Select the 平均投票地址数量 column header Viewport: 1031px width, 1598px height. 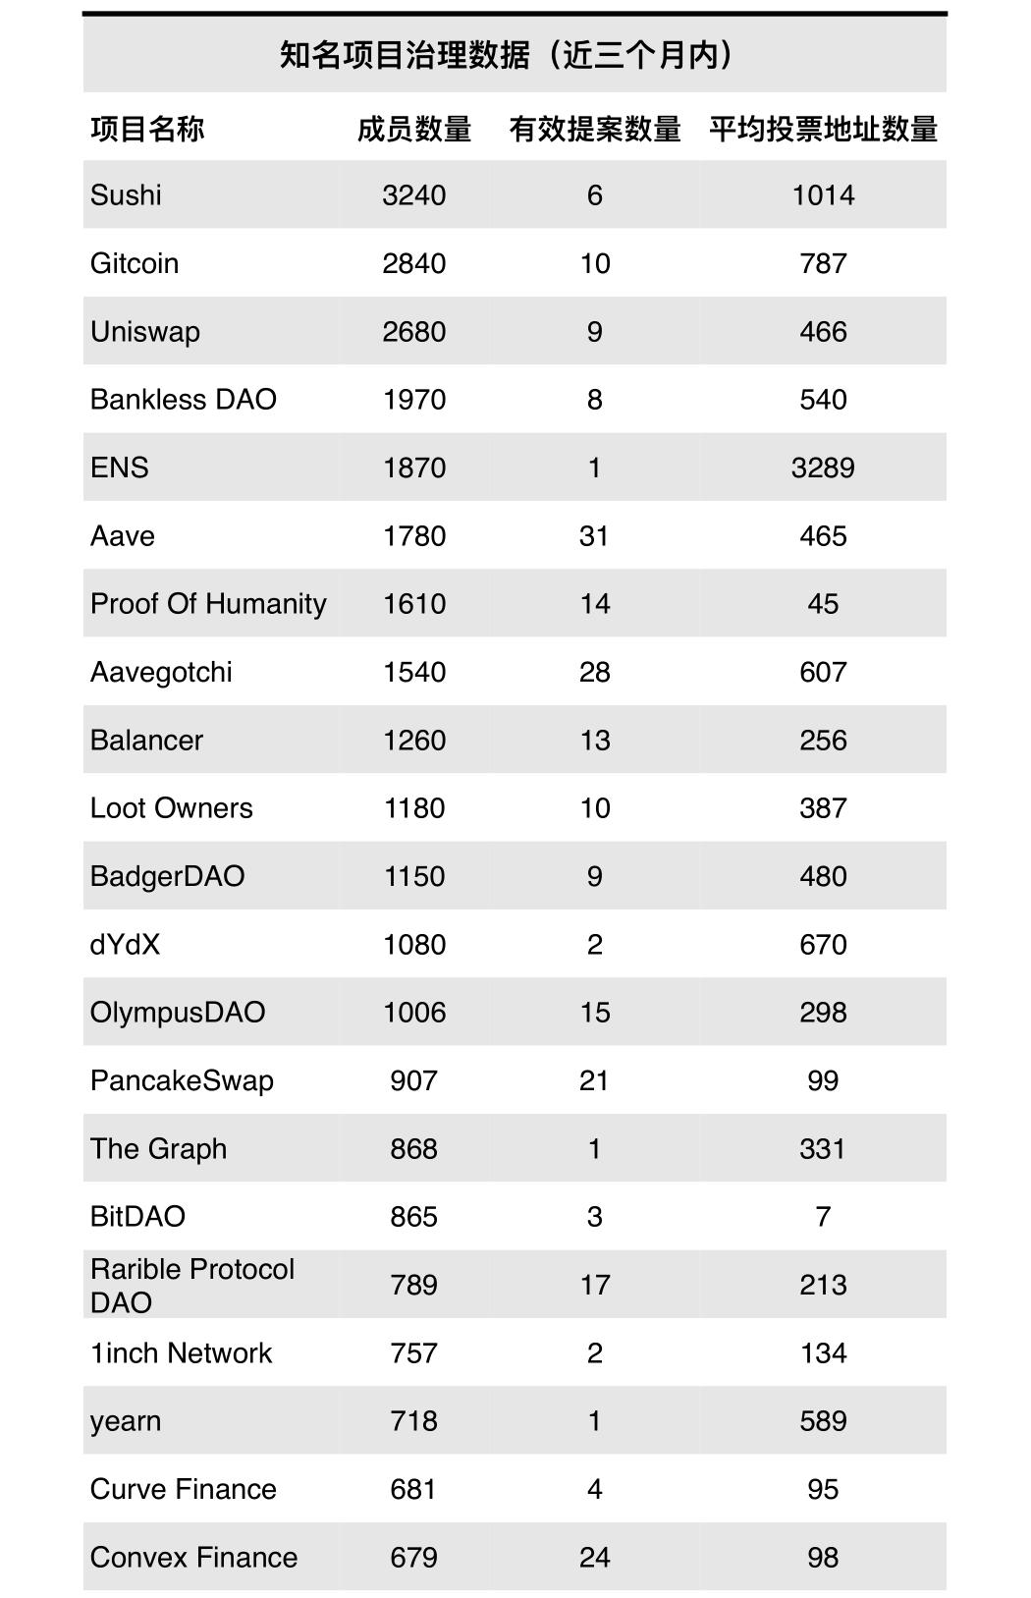[823, 129]
